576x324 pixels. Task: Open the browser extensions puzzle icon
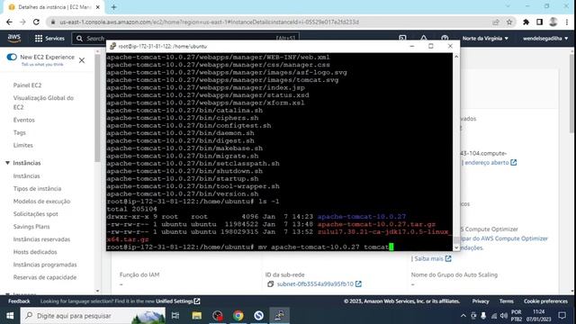coord(526,22)
